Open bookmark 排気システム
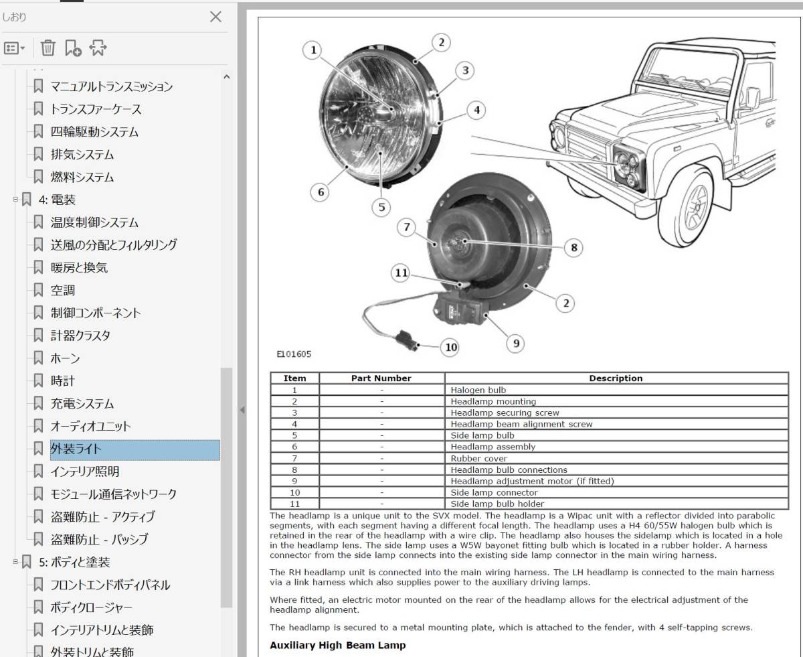This screenshot has width=803, height=657. click(82, 155)
